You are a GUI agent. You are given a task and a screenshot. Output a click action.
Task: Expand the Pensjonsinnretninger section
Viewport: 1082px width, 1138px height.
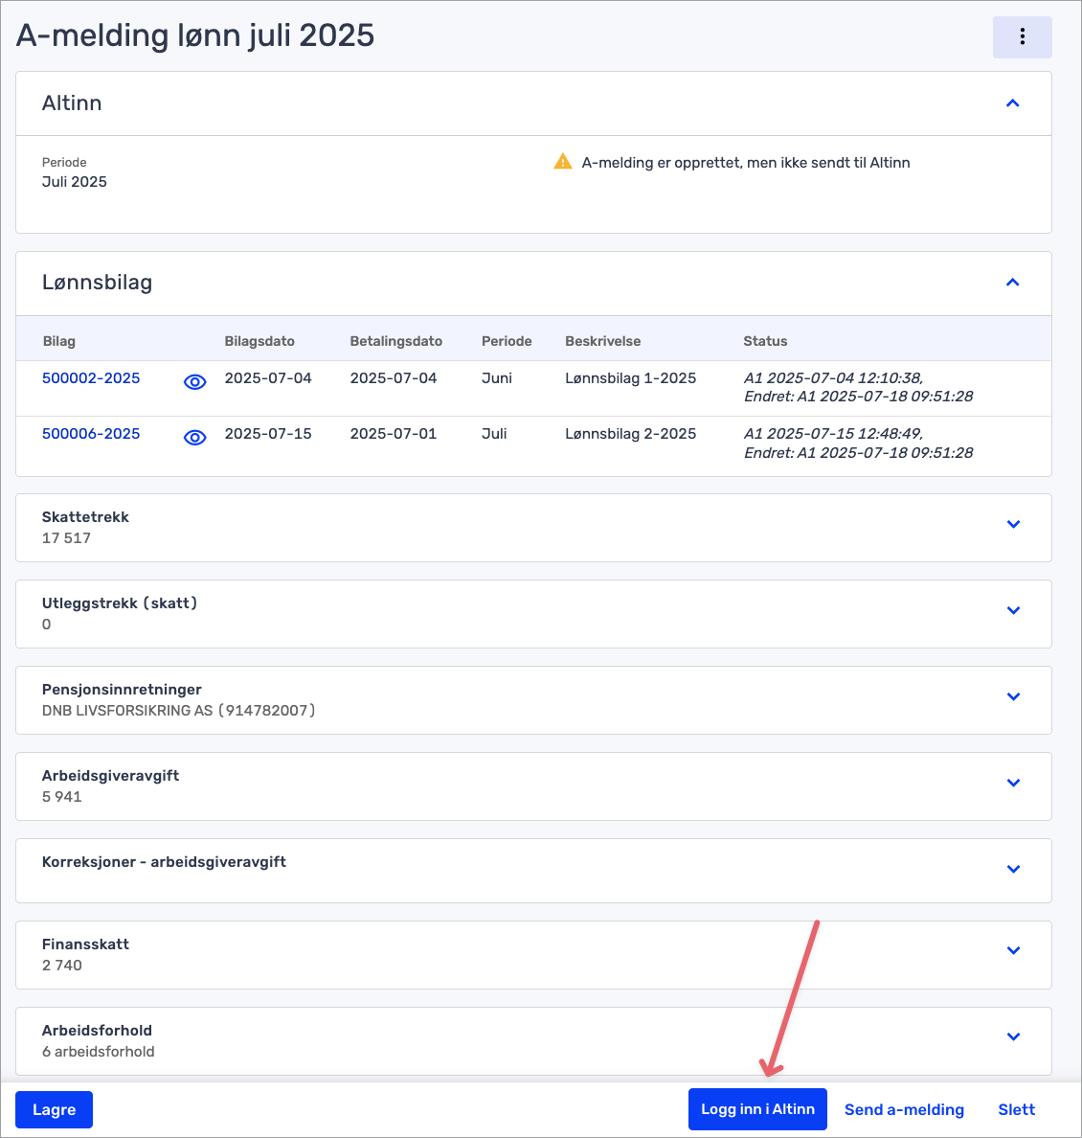[1013, 696]
